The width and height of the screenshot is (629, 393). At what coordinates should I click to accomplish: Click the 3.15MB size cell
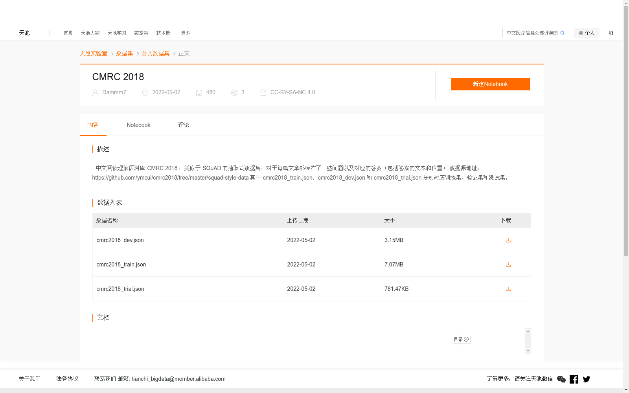click(394, 240)
